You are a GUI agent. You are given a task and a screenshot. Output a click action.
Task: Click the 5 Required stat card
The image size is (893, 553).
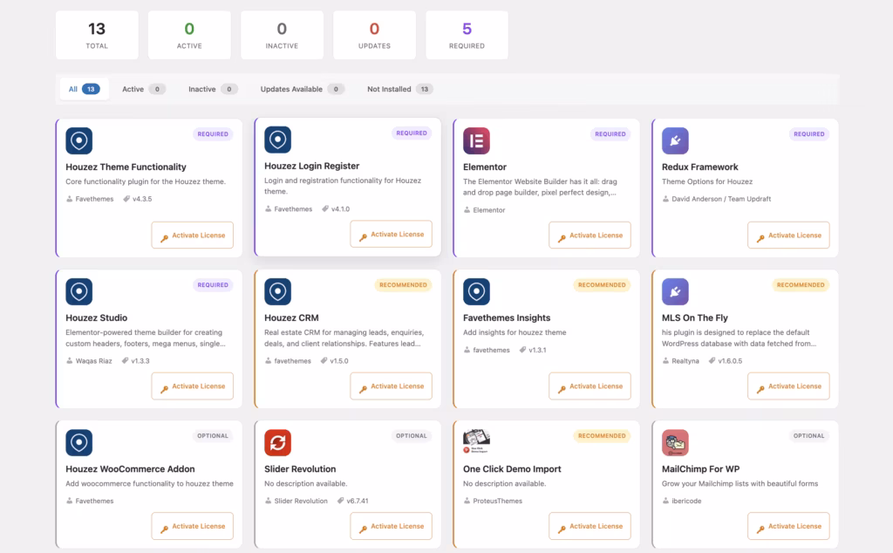tap(467, 35)
